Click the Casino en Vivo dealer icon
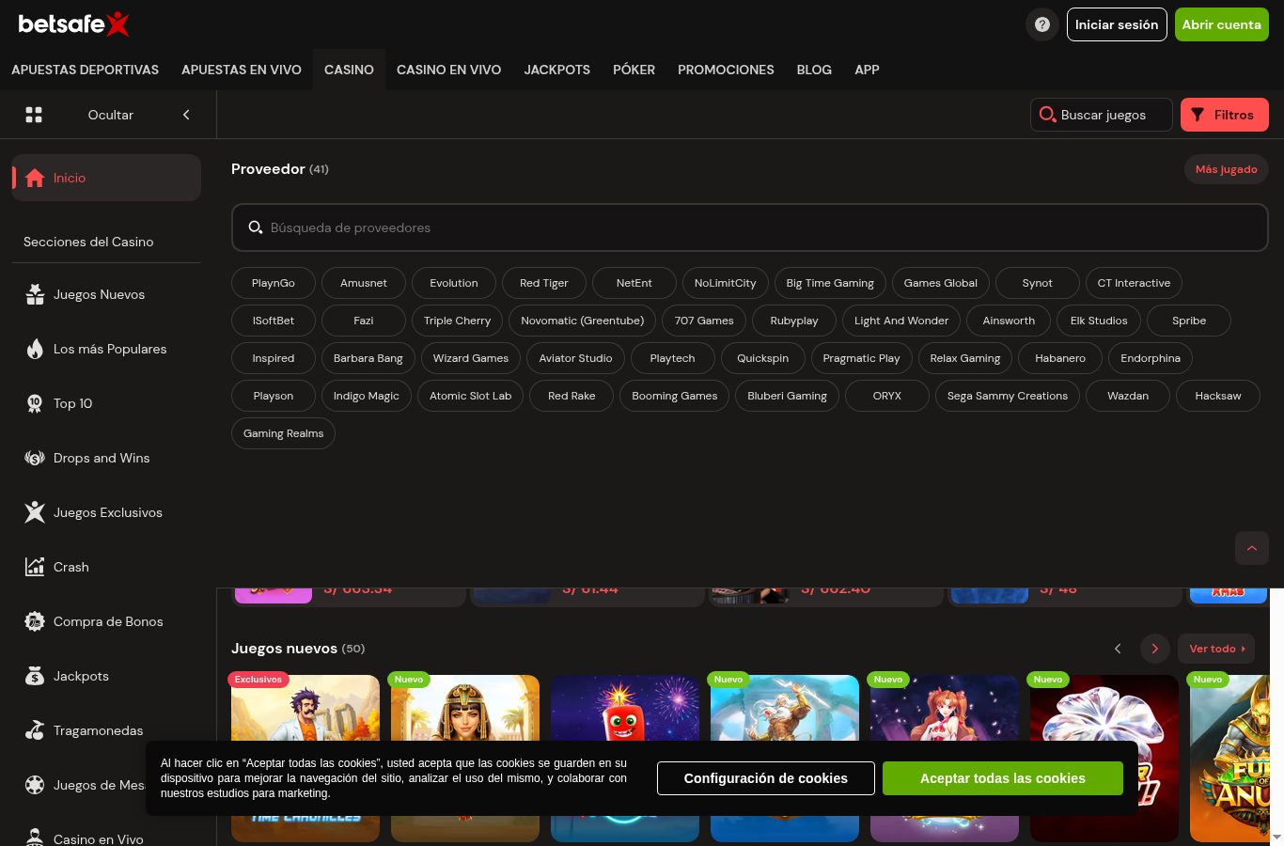 tap(35, 837)
